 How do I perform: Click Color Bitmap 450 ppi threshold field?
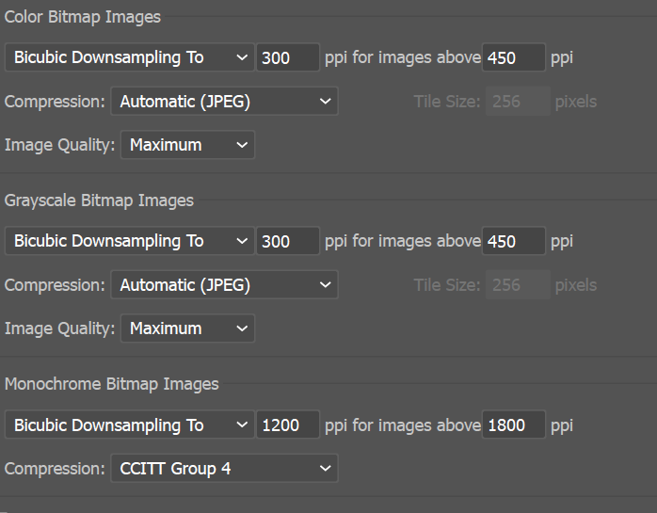[x=513, y=57]
